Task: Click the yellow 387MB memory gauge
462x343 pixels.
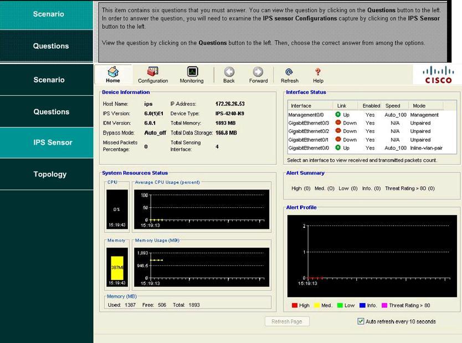Action: pos(117,268)
